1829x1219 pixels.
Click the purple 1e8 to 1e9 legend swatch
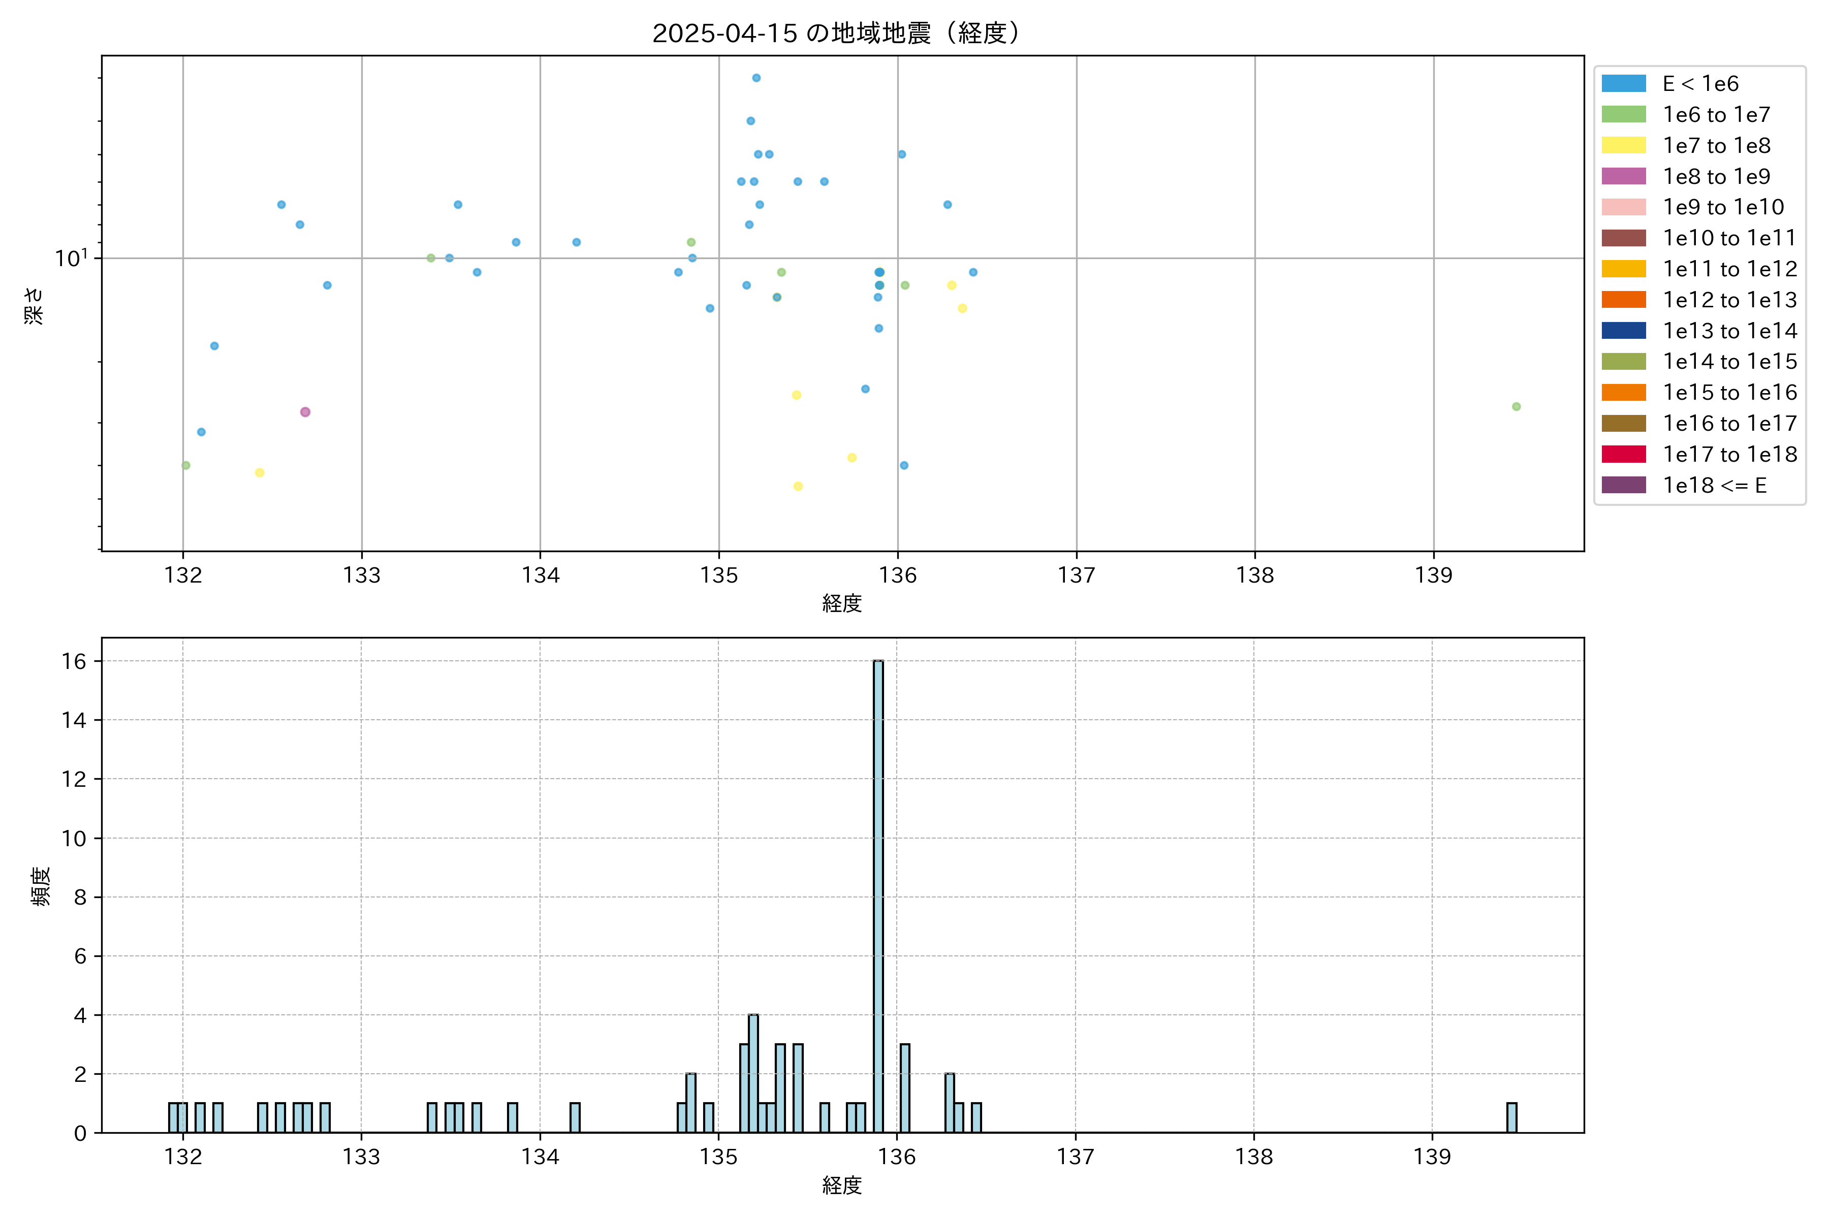pyautogui.click(x=1623, y=176)
